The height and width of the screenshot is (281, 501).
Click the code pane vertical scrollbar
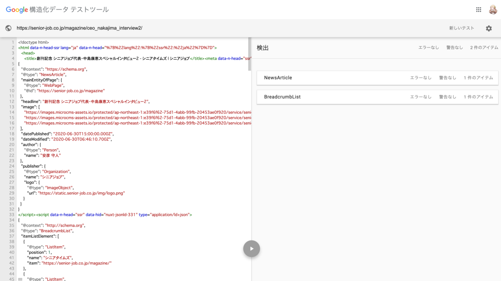(250, 54)
